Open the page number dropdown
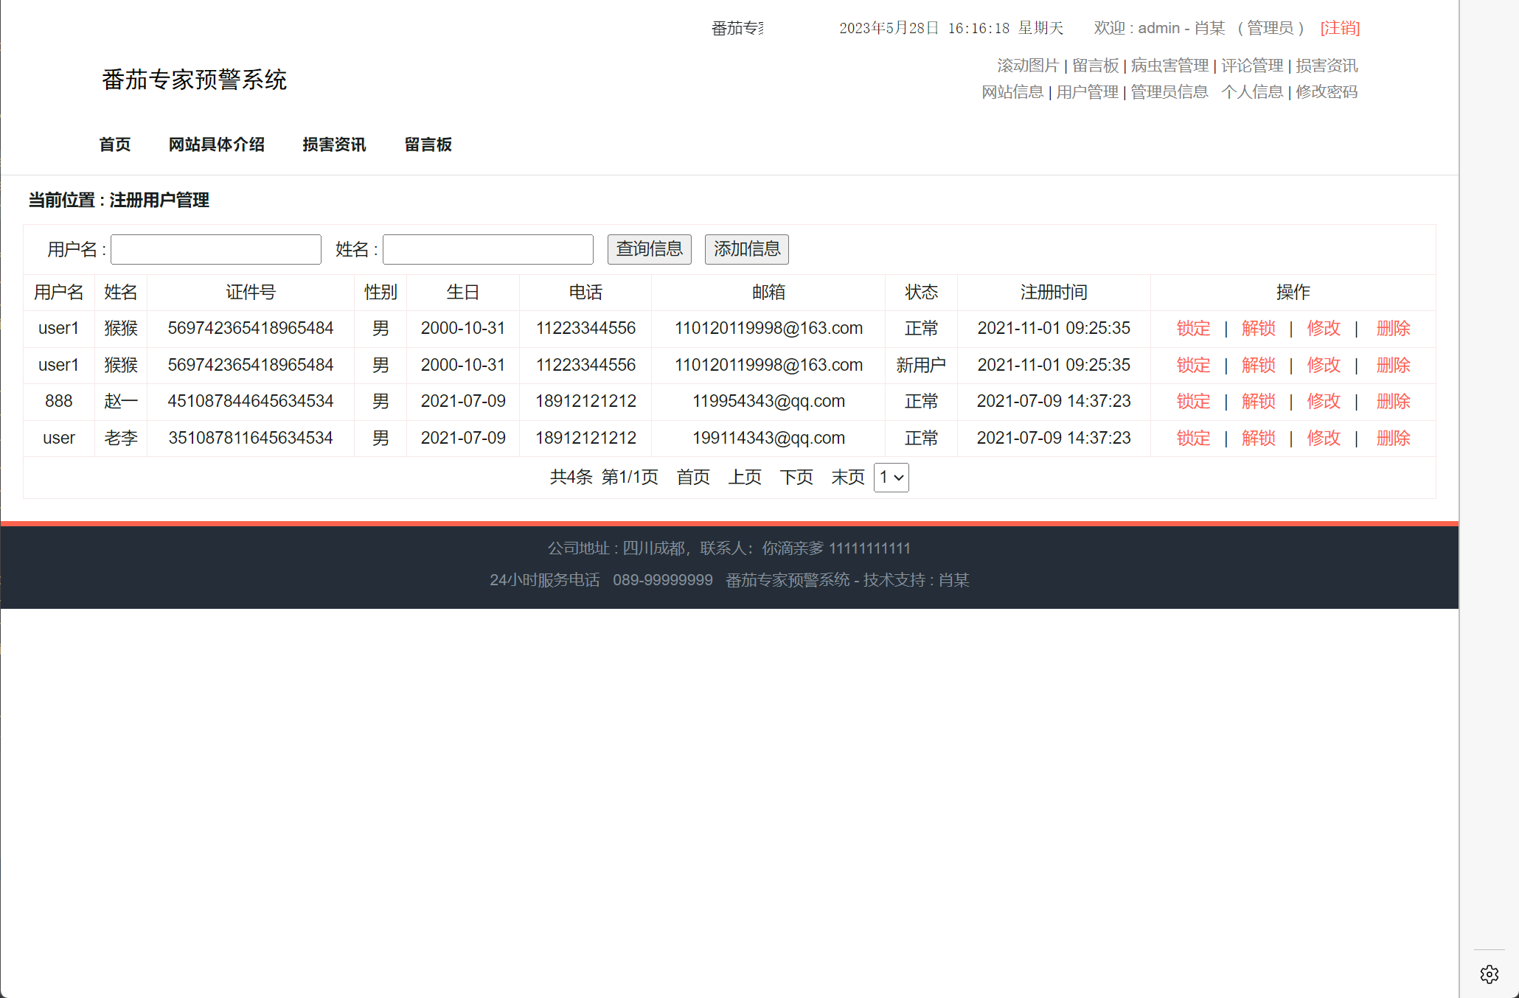Image resolution: width=1519 pixels, height=998 pixels. tap(891, 478)
